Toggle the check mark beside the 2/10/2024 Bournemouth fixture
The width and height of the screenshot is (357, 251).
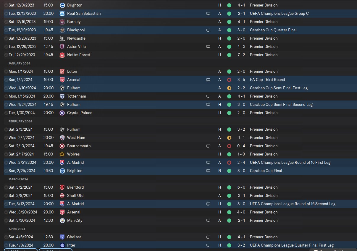point(6,146)
